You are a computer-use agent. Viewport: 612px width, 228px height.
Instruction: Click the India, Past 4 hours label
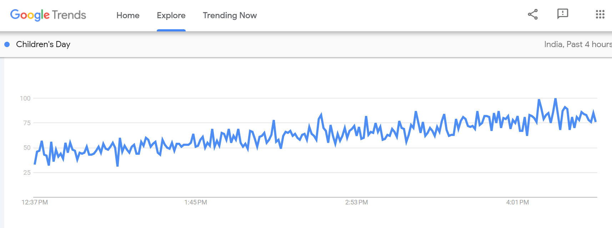(577, 44)
